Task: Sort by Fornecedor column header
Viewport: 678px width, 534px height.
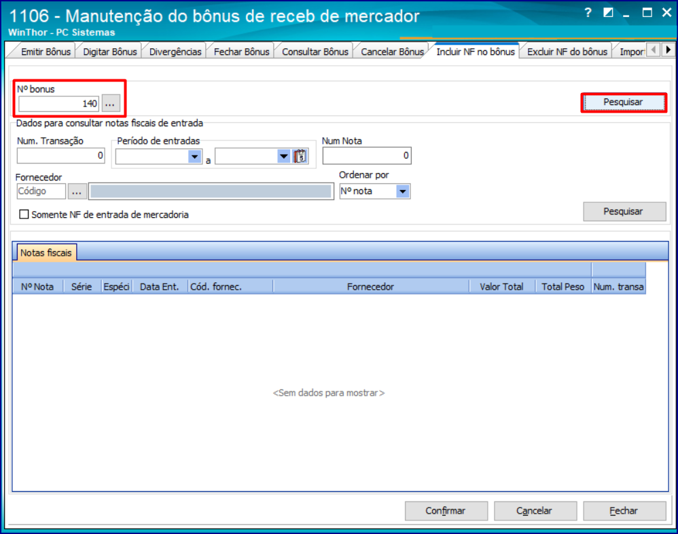Action: point(371,287)
